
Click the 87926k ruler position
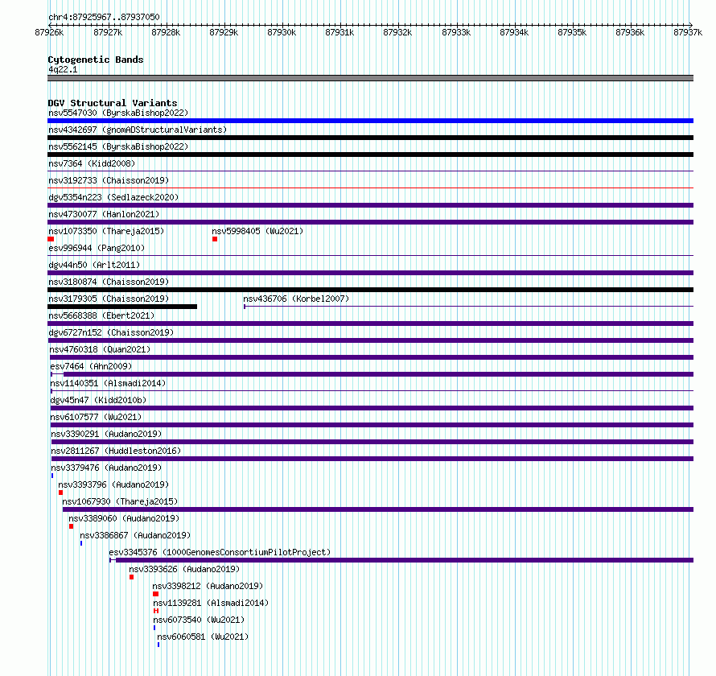point(49,32)
